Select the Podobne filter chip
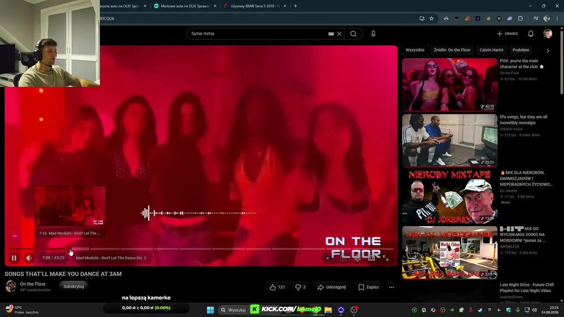Screen dimensions: 564x317 [x=521, y=50]
